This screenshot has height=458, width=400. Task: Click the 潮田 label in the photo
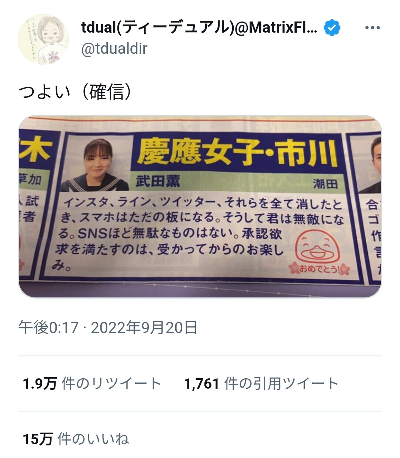coord(325,183)
